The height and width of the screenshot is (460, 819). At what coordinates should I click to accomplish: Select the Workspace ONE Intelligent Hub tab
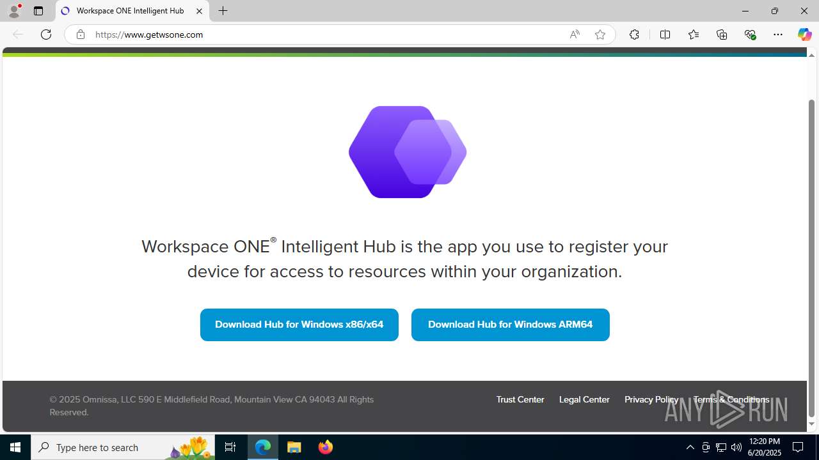132,11
